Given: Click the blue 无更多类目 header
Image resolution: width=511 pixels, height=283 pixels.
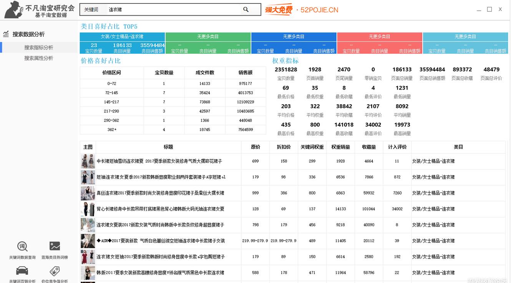Looking at the screenshot, I should [294, 36].
